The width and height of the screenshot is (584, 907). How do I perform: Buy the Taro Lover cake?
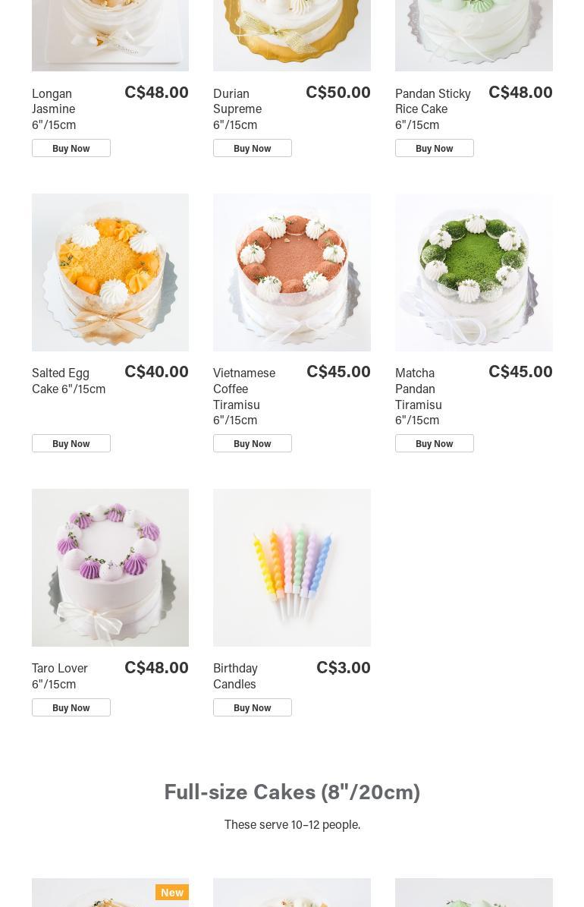(71, 707)
